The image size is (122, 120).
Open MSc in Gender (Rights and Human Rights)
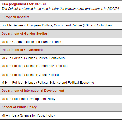point(32,42)
